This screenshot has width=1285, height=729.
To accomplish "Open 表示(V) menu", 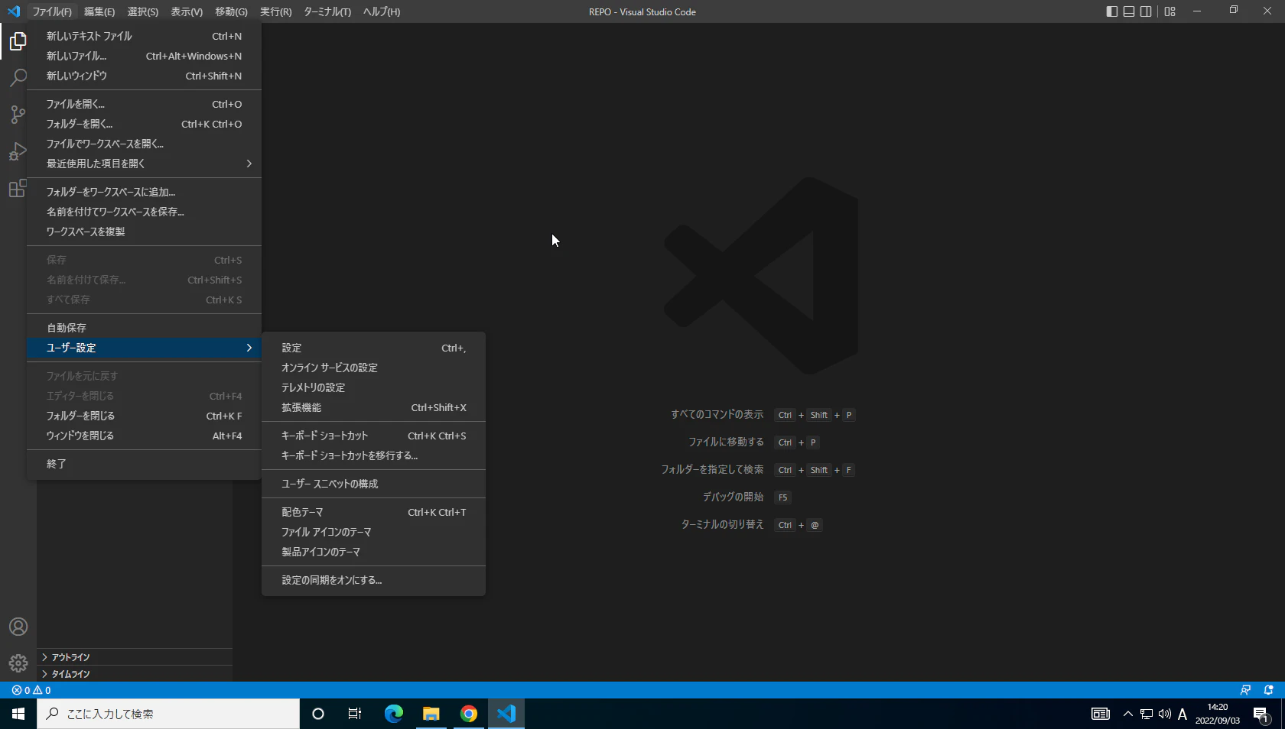I will 187,11.
